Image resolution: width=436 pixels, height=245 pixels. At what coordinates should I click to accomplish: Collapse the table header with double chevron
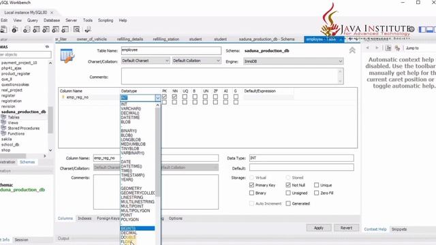click(352, 50)
